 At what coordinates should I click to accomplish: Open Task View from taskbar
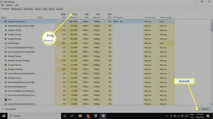click(x=72, y=116)
